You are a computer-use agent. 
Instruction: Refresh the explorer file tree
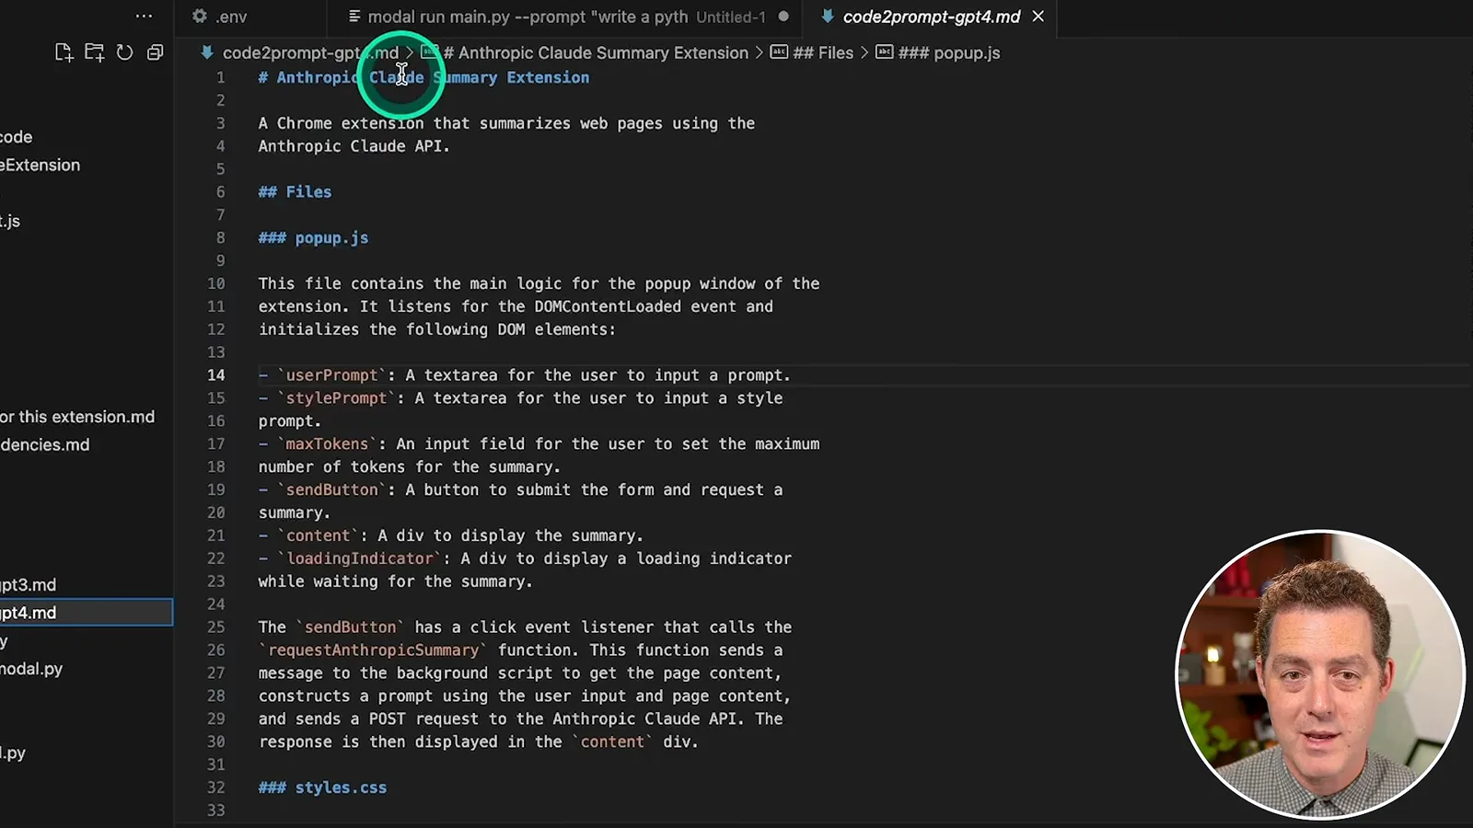click(x=124, y=52)
